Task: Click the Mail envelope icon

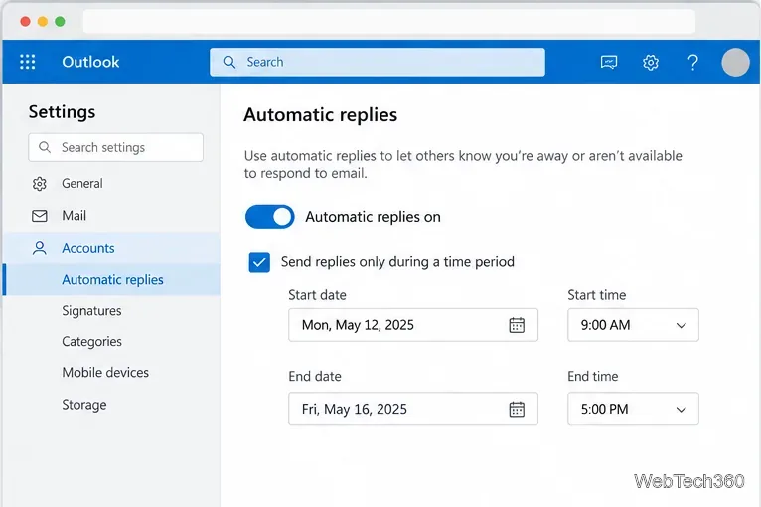Action: [x=40, y=216]
